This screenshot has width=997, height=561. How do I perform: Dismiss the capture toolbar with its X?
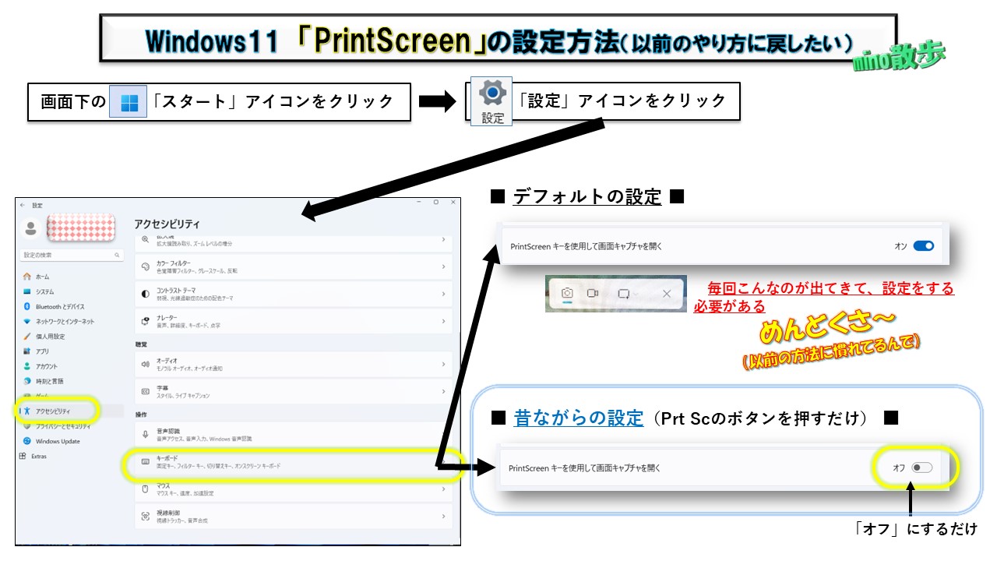point(666,295)
